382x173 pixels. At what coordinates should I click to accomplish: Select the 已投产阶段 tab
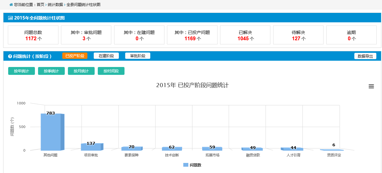[75, 56]
